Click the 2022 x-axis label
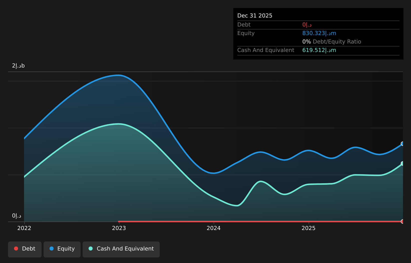Image resolution: width=411 pixels, height=263 pixels. tap(24, 228)
